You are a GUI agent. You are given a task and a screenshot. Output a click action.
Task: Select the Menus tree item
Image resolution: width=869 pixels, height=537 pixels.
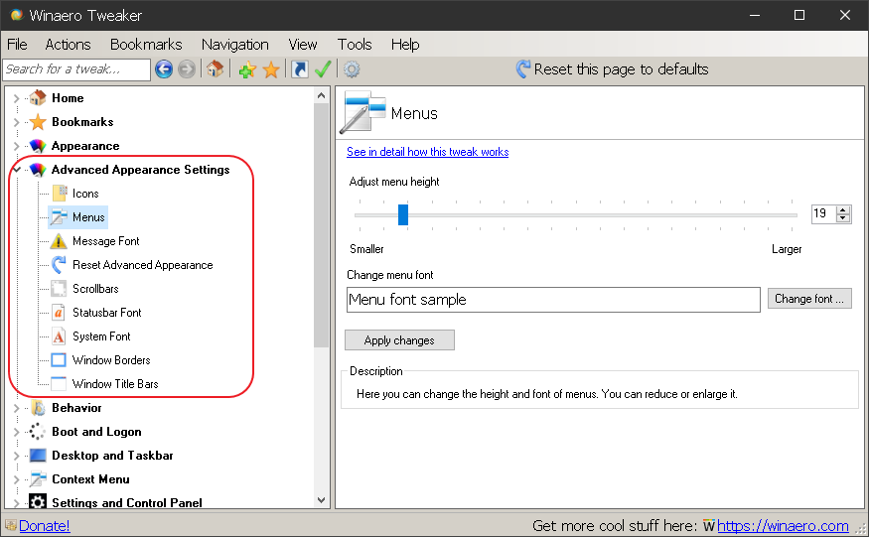tap(78, 217)
